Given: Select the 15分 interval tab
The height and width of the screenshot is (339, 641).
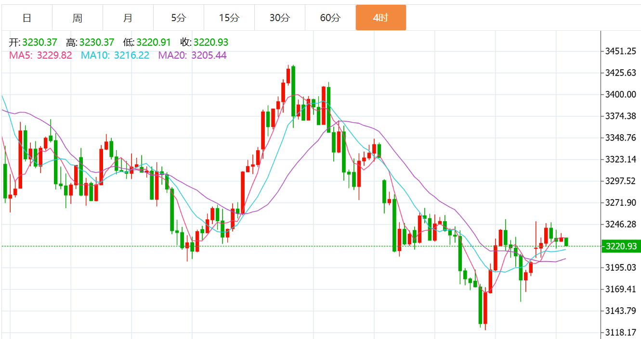Looking at the screenshot, I should click(229, 18).
